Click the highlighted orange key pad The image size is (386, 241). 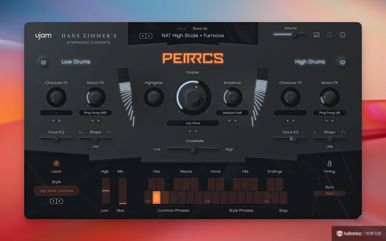pyautogui.click(x=157, y=198)
